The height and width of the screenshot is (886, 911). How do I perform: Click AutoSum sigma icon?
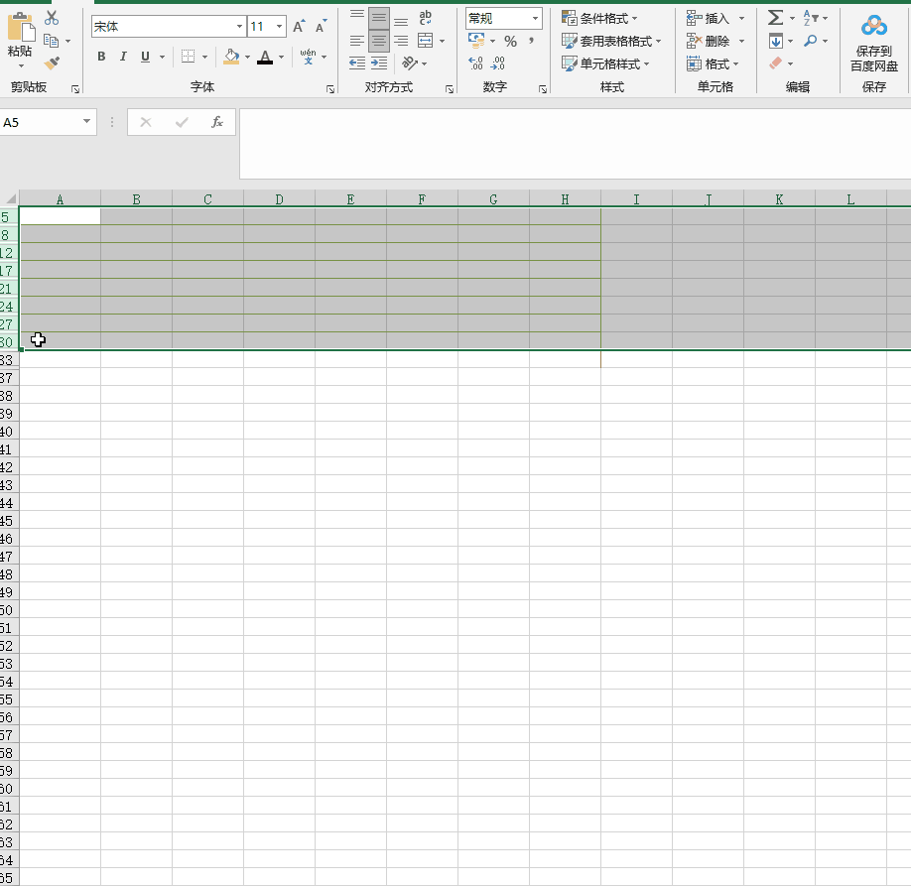(x=775, y=18)
